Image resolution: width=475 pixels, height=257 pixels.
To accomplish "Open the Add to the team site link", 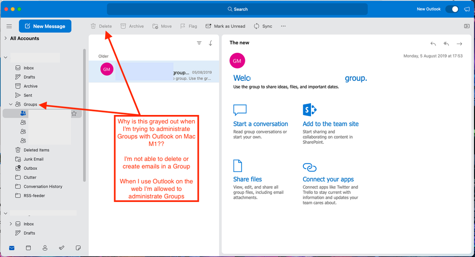I will point(330,124).
